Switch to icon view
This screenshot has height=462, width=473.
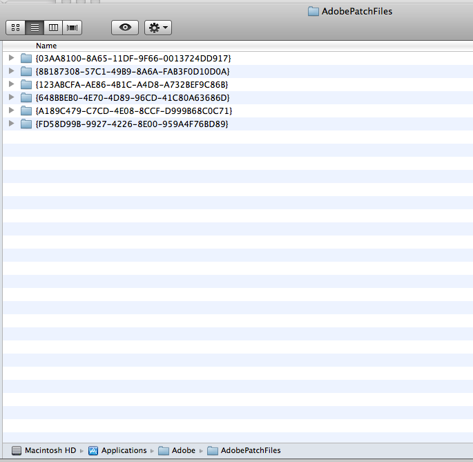click(15, 28)
